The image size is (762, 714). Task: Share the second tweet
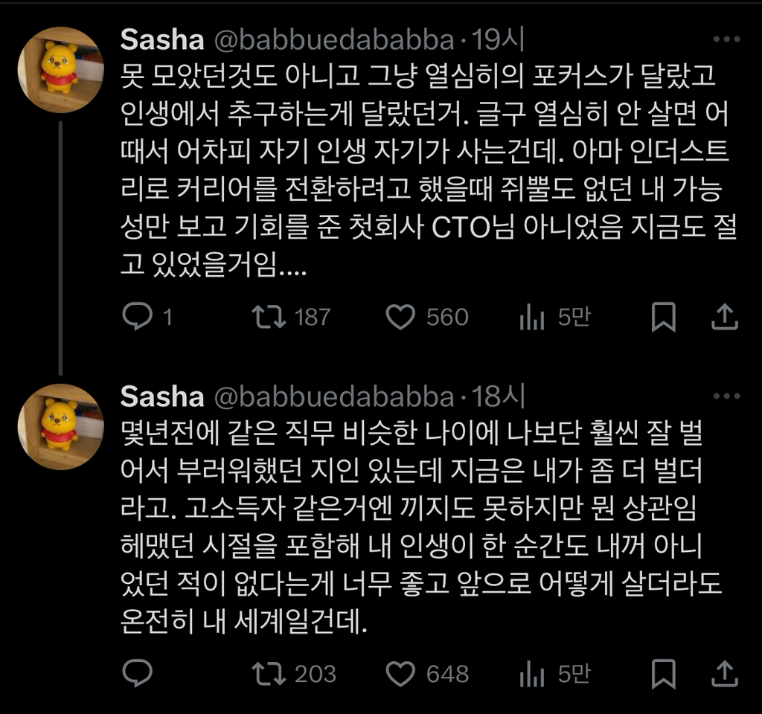click(724, 674)
